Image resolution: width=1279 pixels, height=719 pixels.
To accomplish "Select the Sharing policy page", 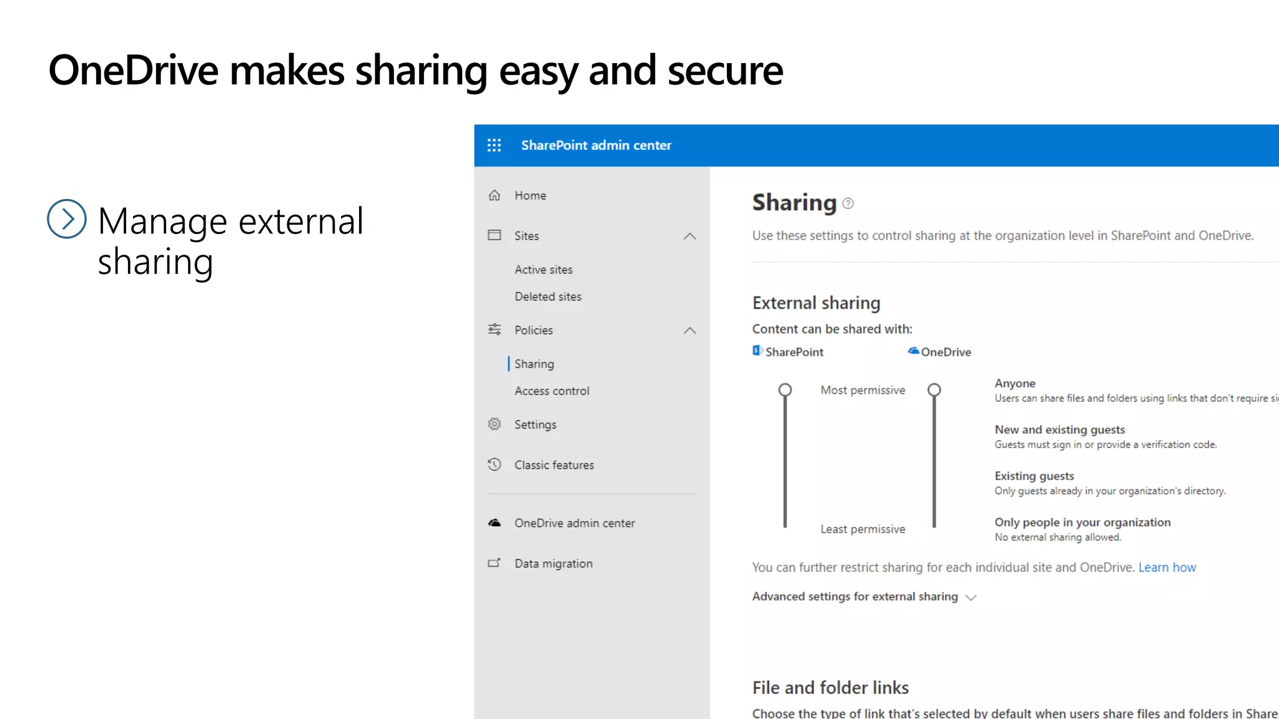I will pos(534,364).
